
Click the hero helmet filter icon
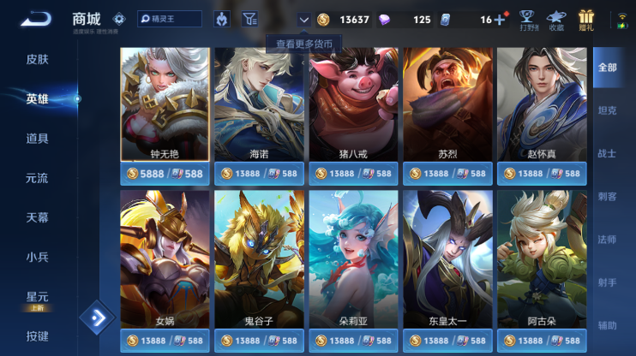222,19
